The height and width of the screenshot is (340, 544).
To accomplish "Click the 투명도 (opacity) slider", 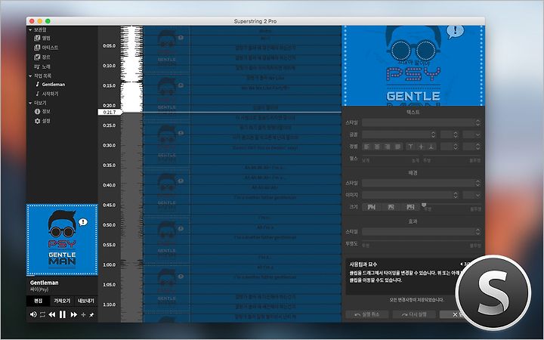I will pyautogui.click(x=422, y=241).
